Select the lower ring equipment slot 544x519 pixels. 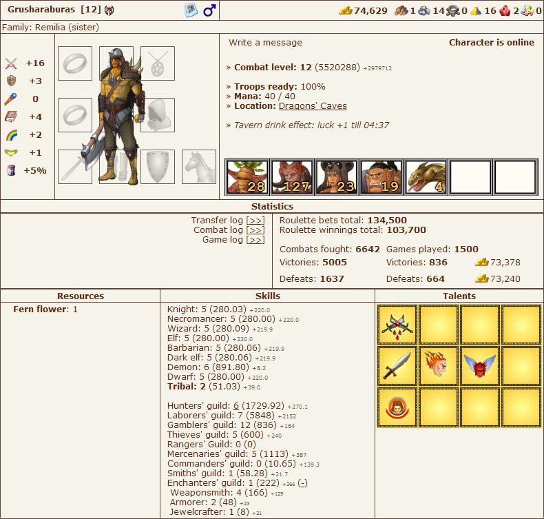(x=75, y=115)
